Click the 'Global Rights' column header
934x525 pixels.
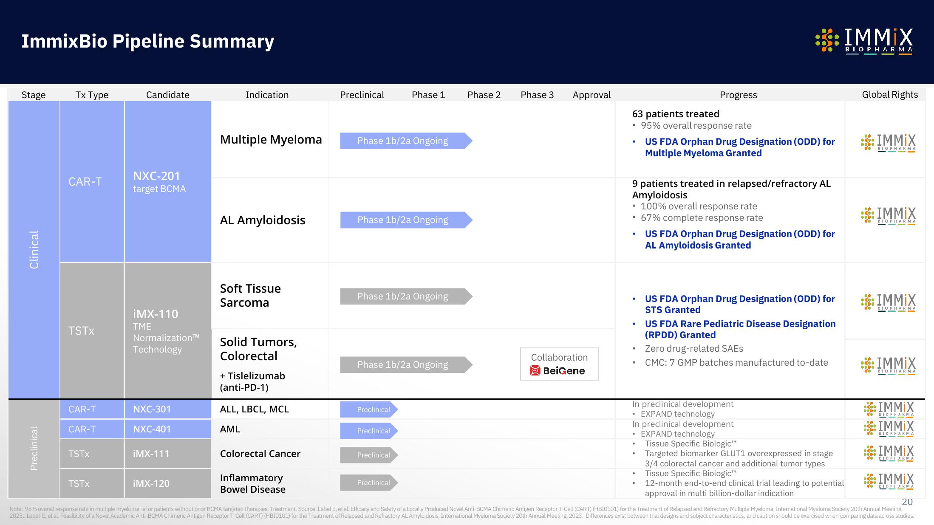(890, 94)
